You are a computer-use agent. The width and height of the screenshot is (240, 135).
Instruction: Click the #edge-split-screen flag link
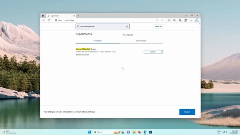(x=82, y=54)
